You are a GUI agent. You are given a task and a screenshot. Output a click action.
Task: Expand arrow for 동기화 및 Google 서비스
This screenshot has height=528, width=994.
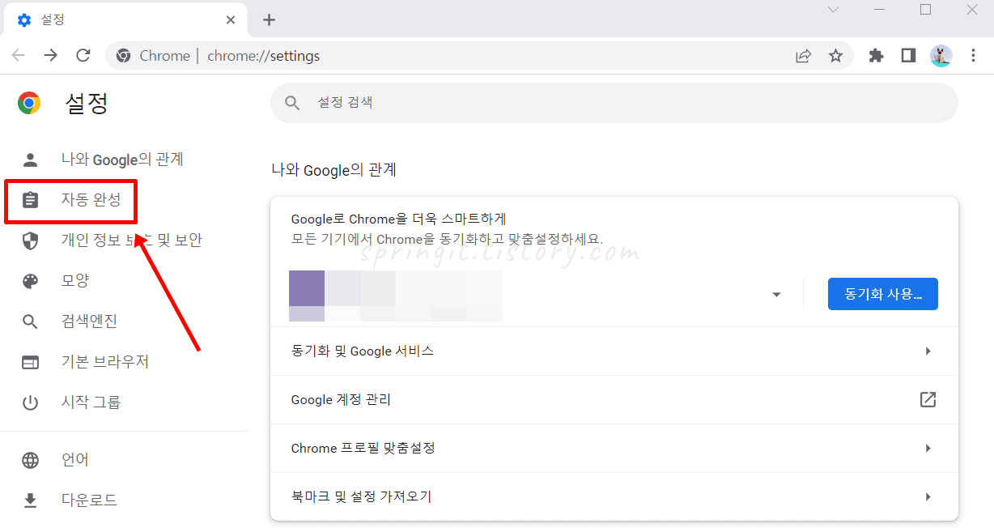pos(928,351)
